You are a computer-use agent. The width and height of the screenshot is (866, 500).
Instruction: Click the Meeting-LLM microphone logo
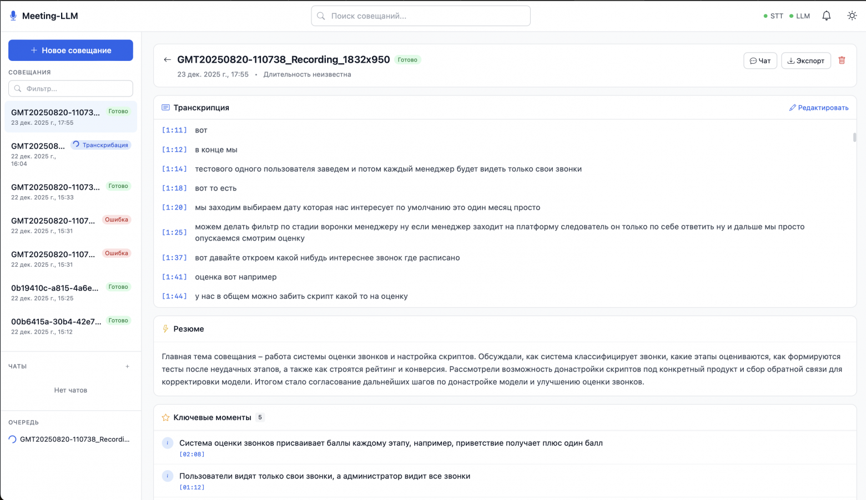point(13,16)
